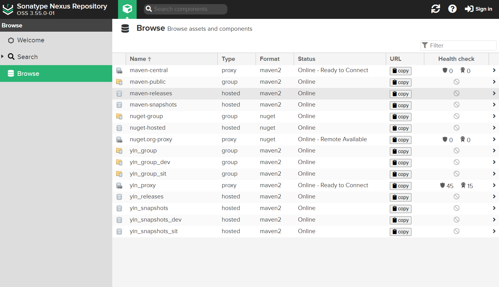Viewport: 499px width, 287px height.
Task: Open nuget-hosted row chevron
Action: (x=494, y=128)
